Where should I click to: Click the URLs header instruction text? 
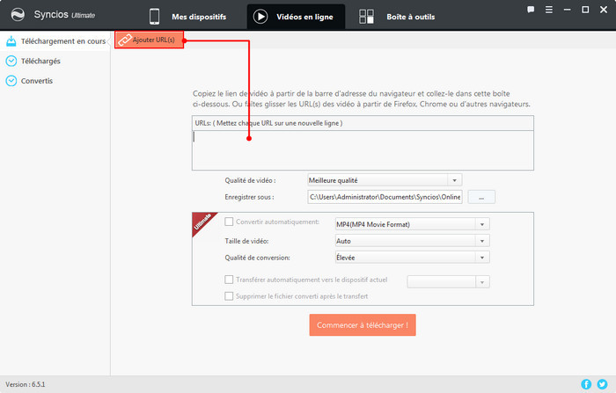click(x=268, y=123)
